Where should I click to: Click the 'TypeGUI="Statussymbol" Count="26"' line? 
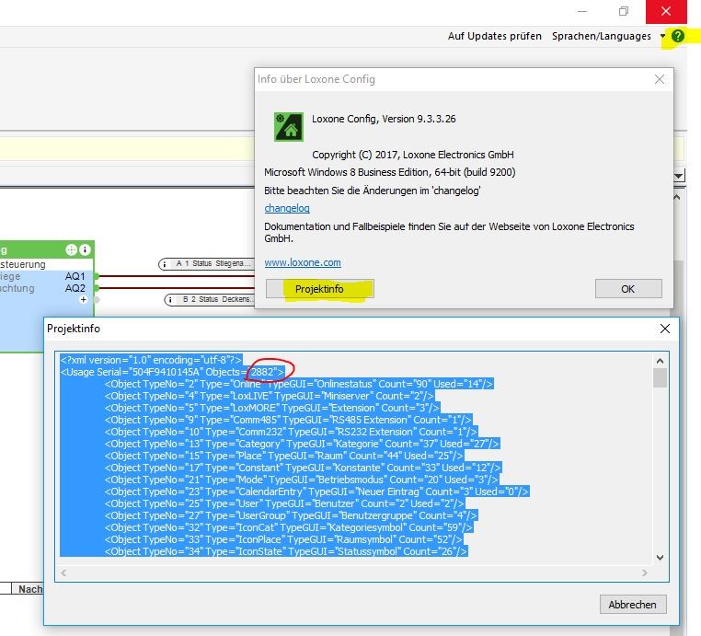pos(286,552)
